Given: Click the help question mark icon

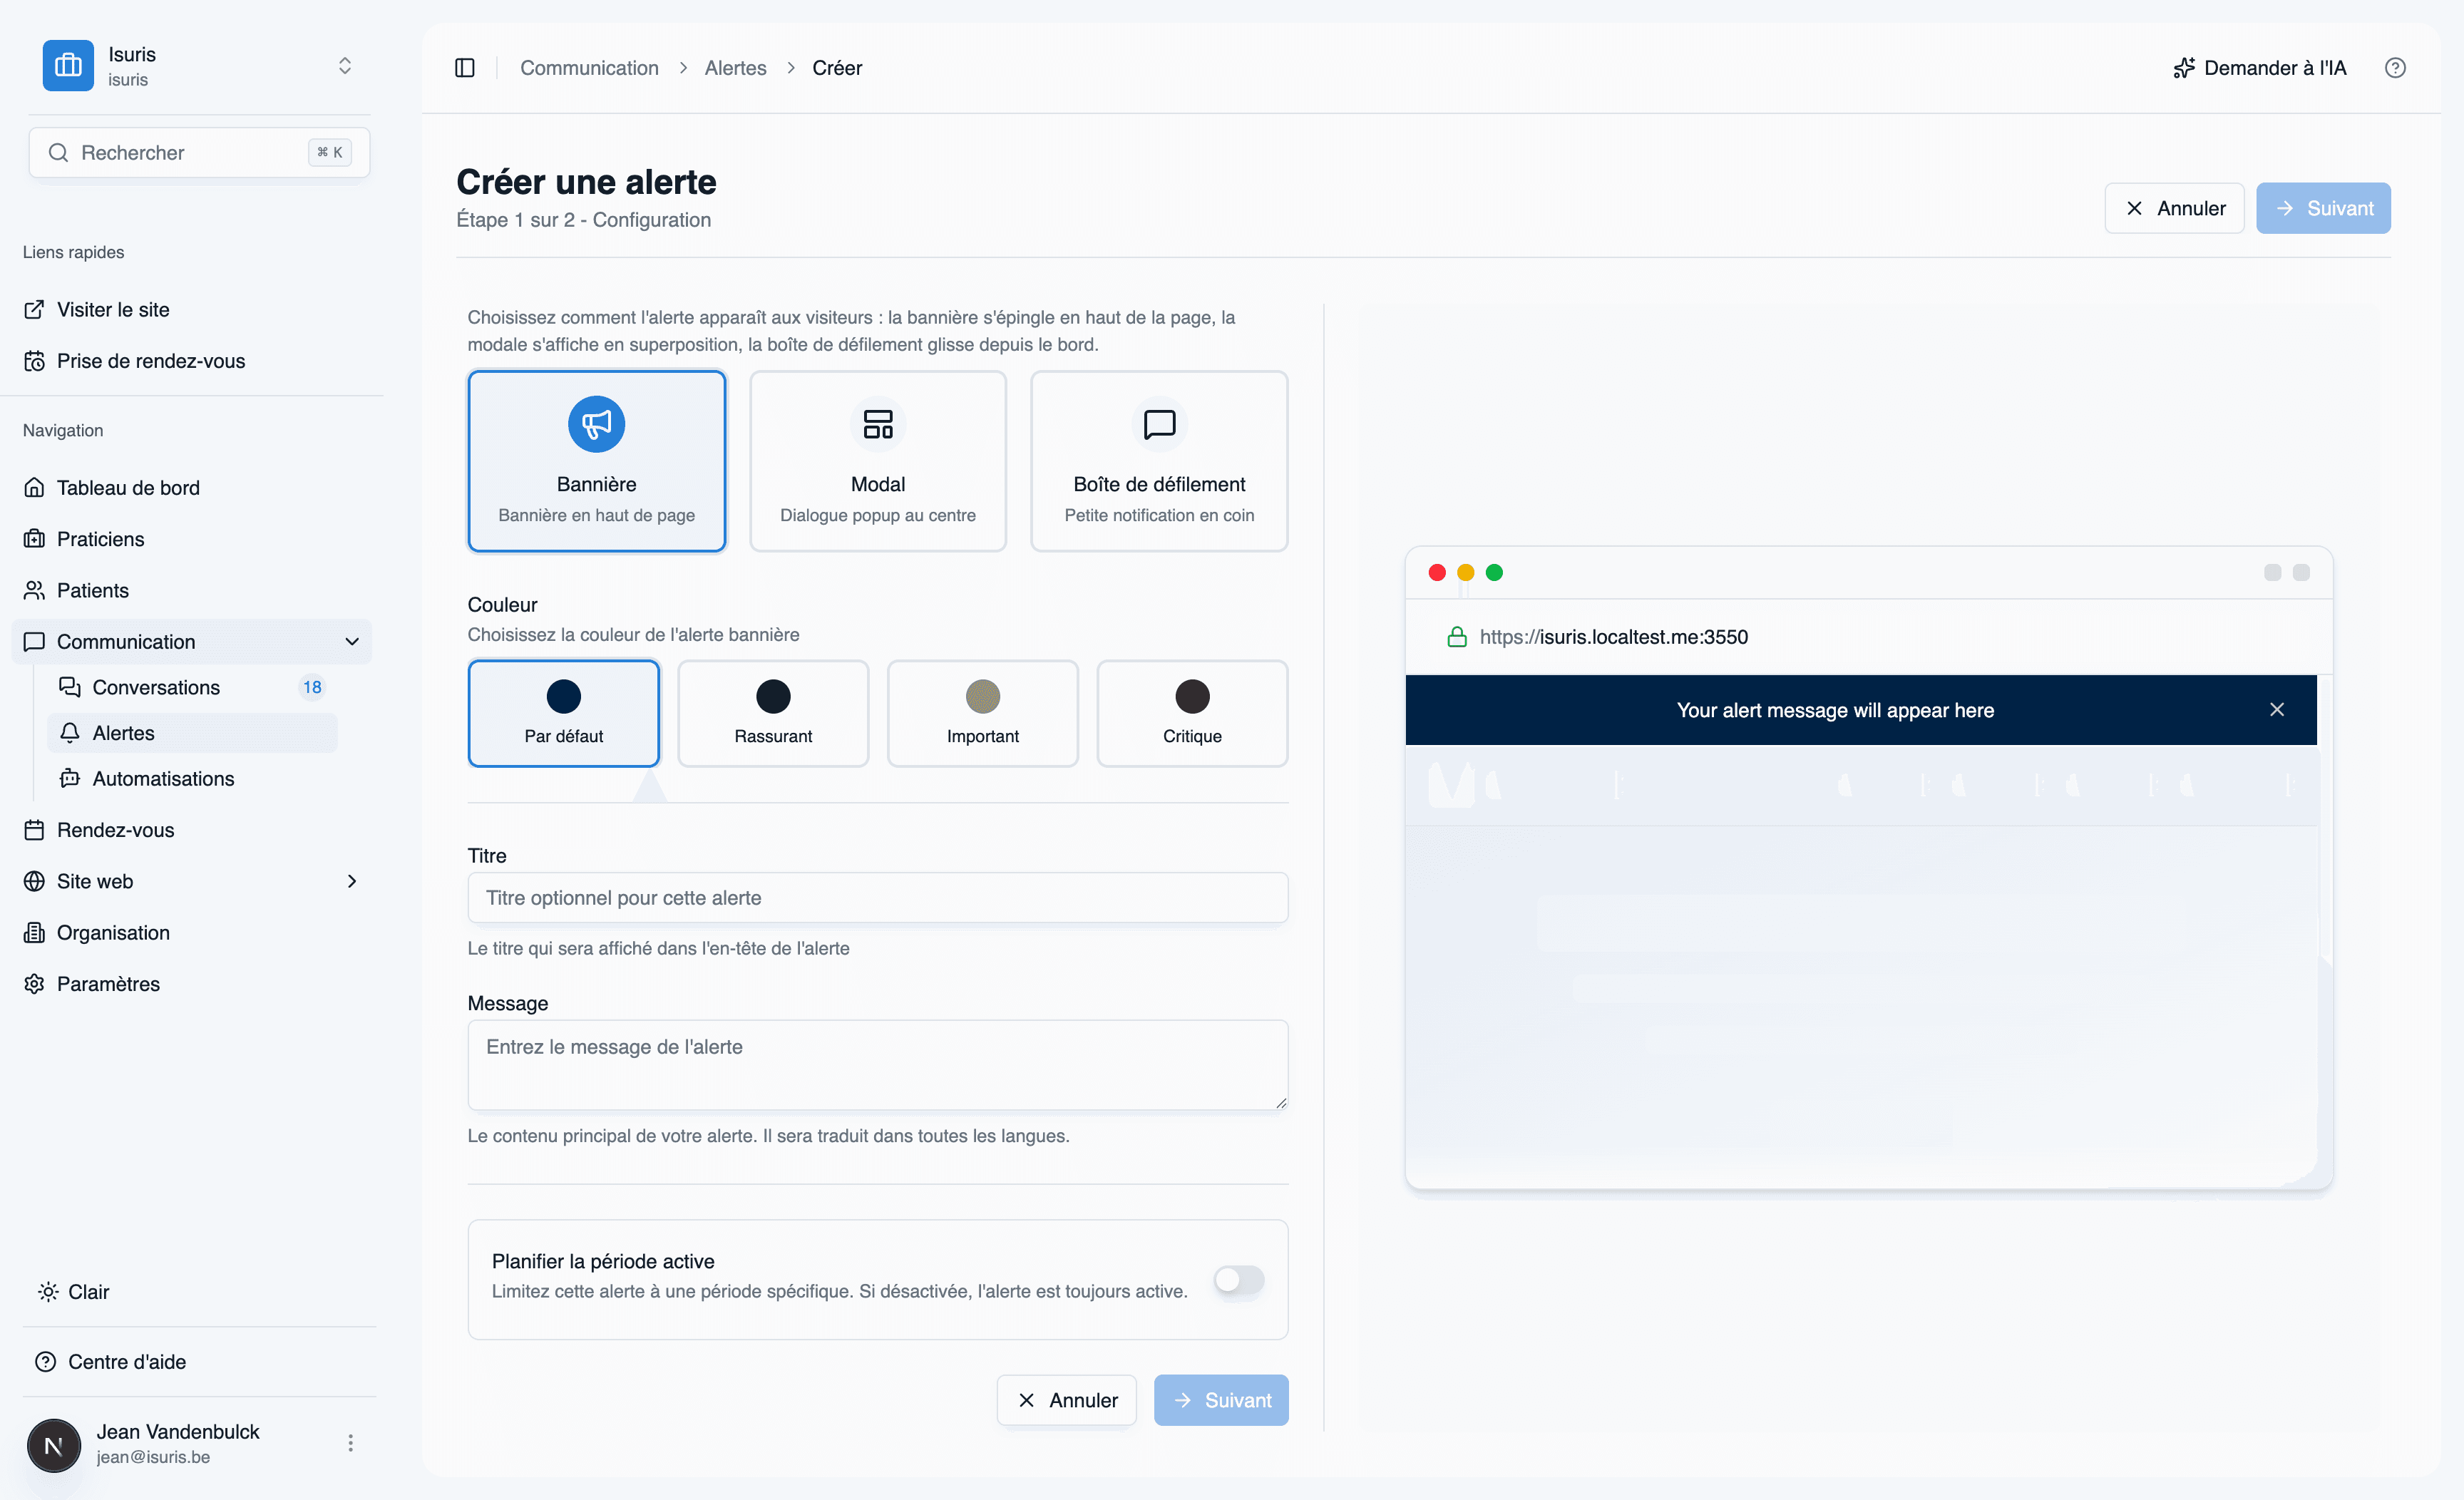Looking at the screenshot, I should point(2395,68).
